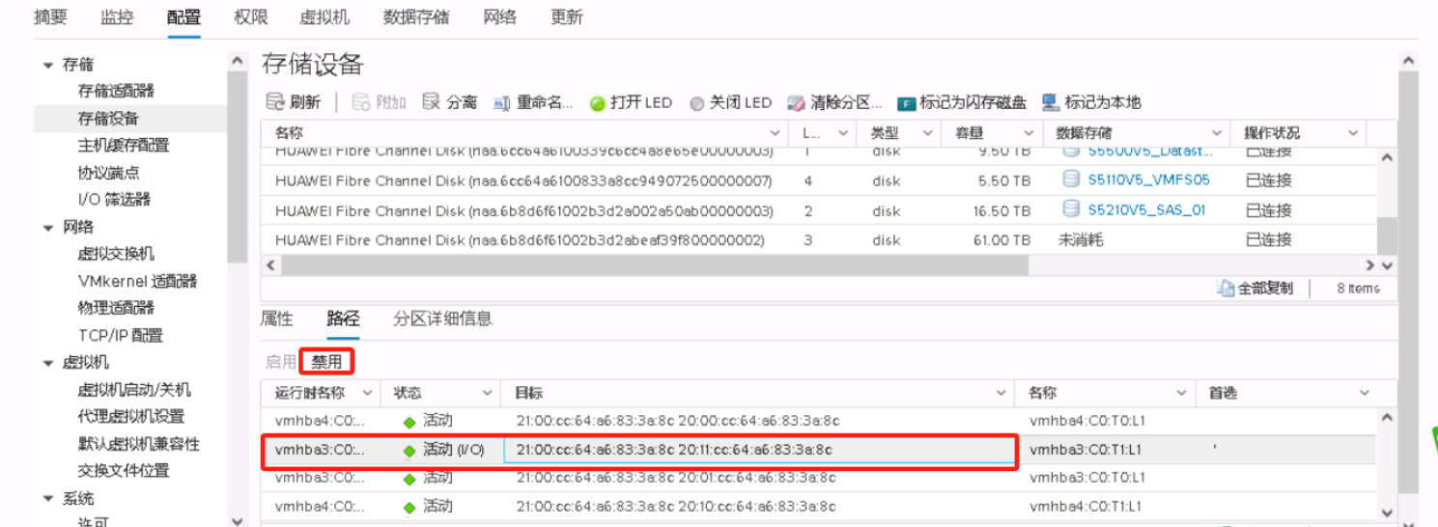Open the 容量 column dropdown arrow
Screen dimensions: 1438x527
[1027, 133]
